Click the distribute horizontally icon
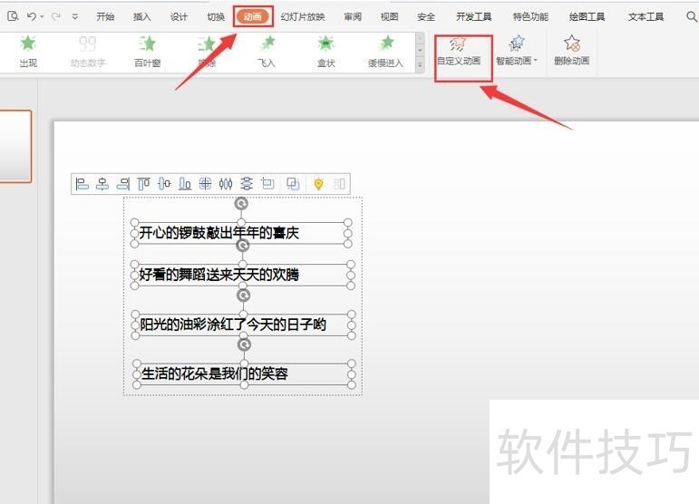 226,184
